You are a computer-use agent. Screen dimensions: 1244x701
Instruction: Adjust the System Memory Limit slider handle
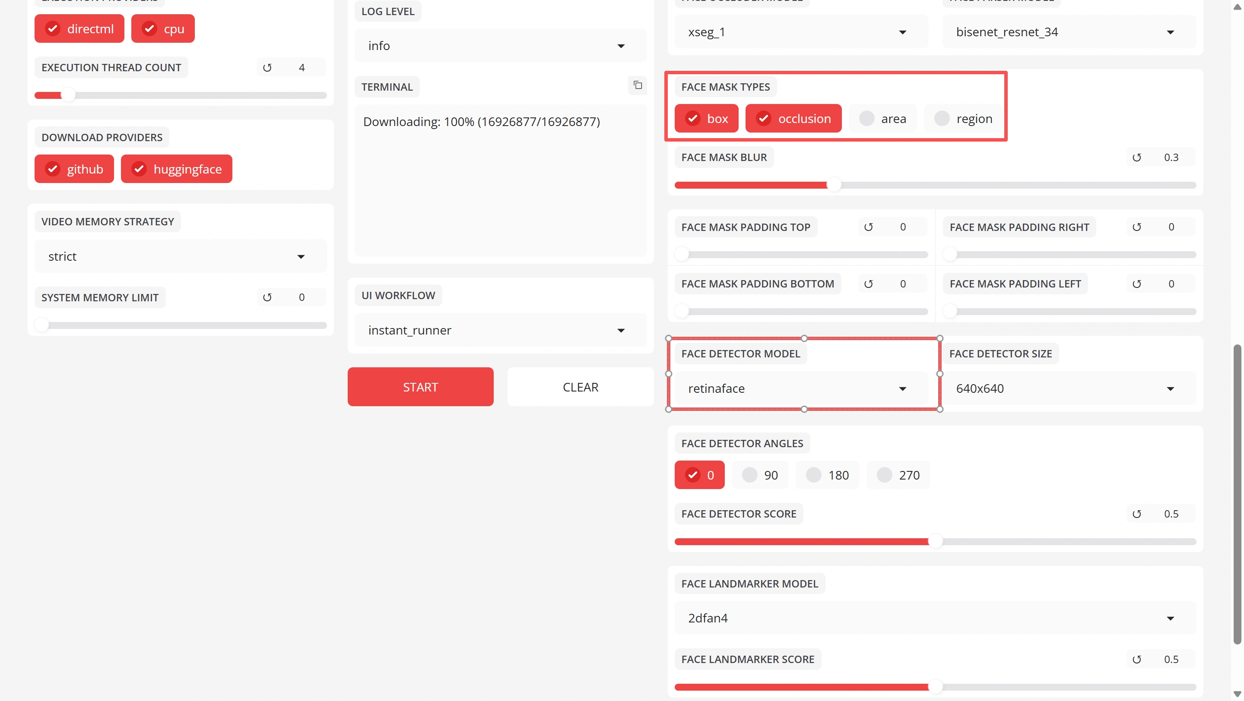pos(42,325)
